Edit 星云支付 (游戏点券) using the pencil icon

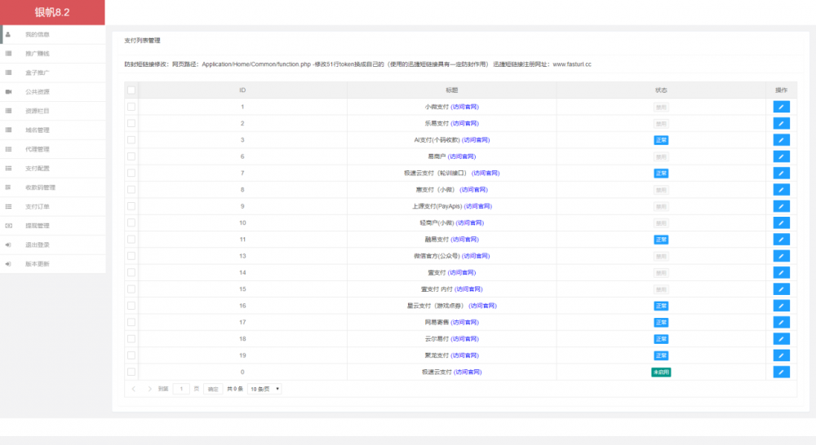(781, 306)
